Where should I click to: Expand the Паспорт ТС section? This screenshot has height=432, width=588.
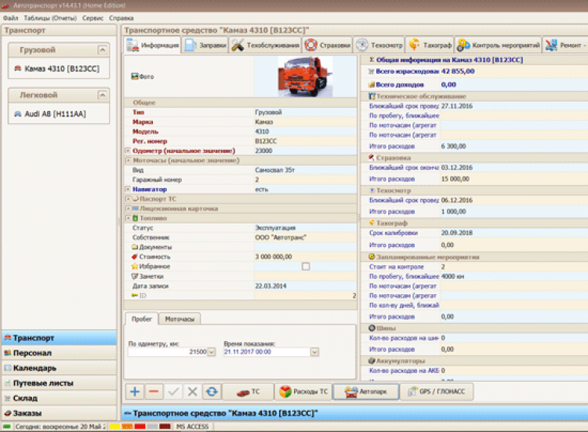pyautogui.click(x=128, y=198)
